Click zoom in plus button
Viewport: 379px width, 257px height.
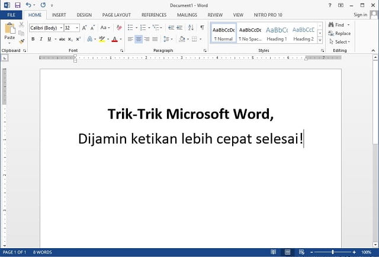[x=354, y=252]
